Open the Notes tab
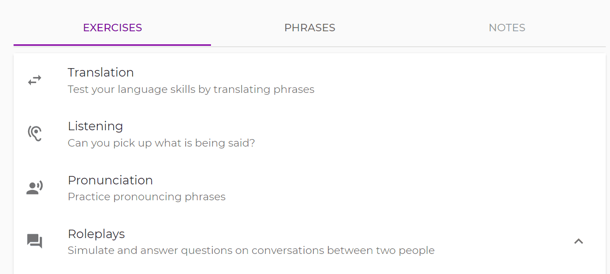Screen dimensions: 610x274 pyautogui.click(x=507, y=28)
